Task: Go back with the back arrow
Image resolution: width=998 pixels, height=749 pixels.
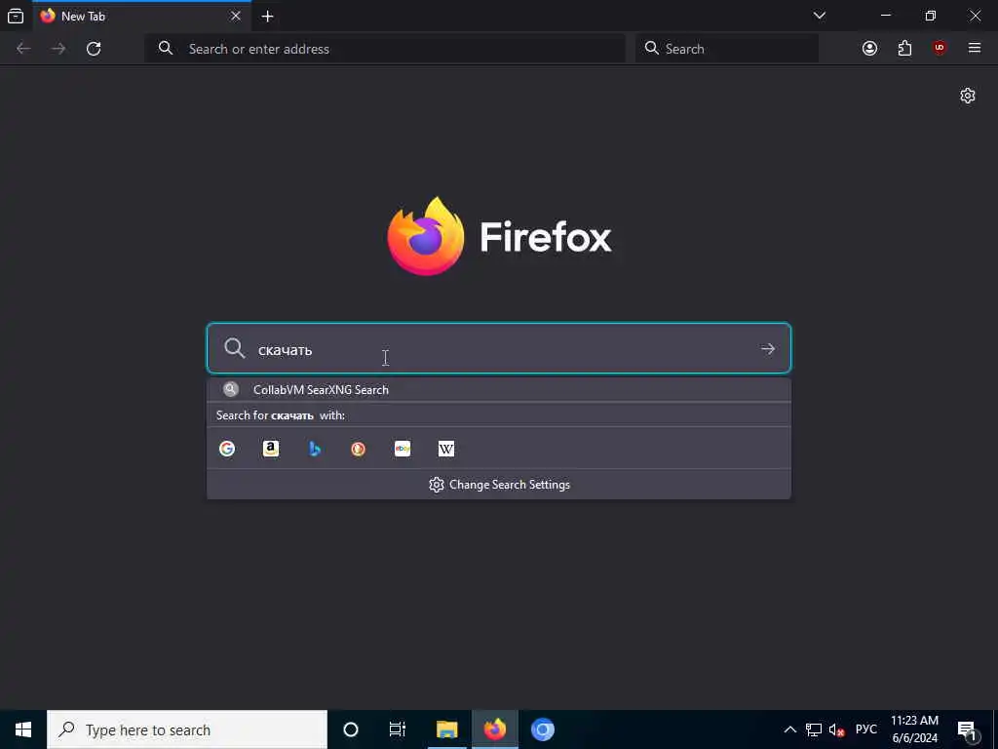Action: click(23, 49)
